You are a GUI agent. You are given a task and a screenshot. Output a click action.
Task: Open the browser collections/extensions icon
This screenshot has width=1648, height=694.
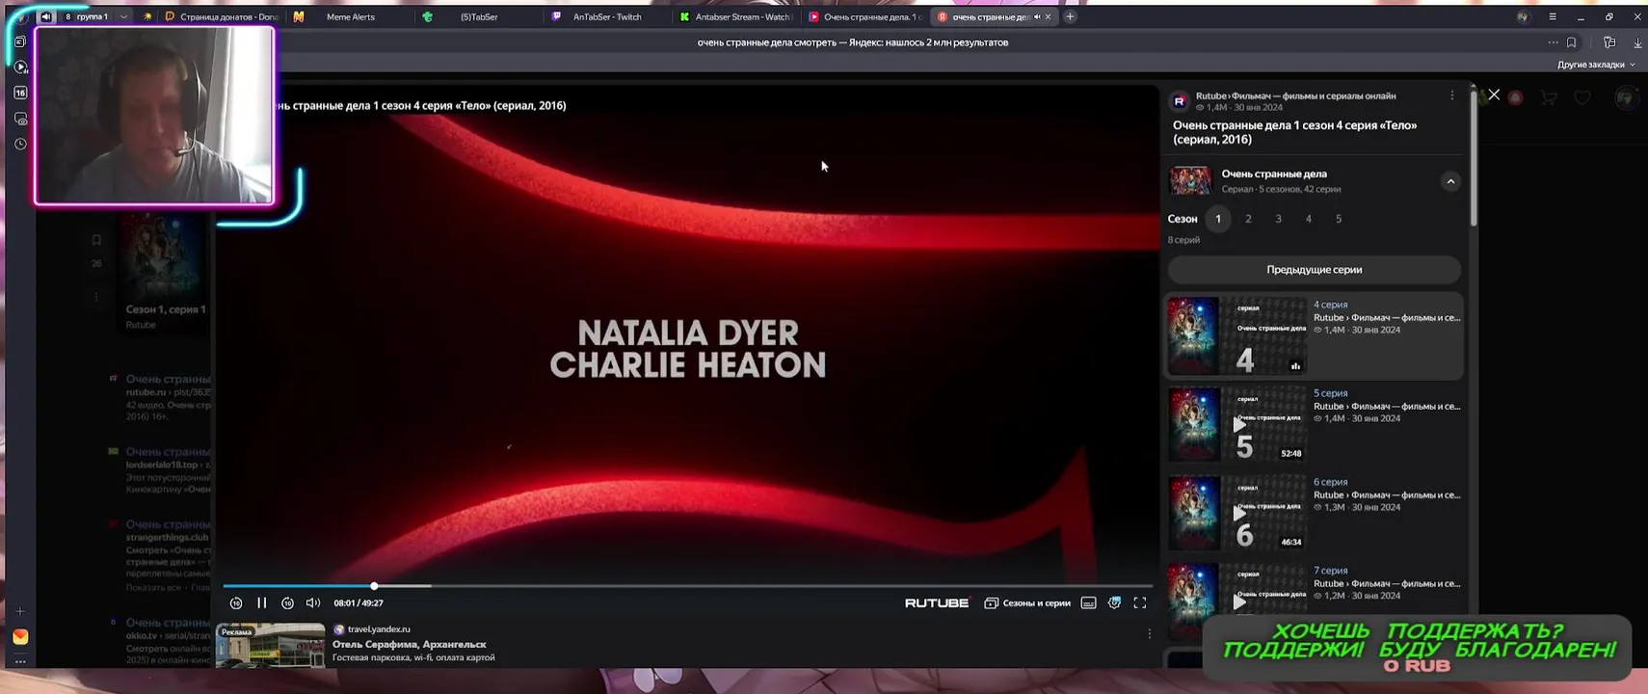[x=1609, y=42]
